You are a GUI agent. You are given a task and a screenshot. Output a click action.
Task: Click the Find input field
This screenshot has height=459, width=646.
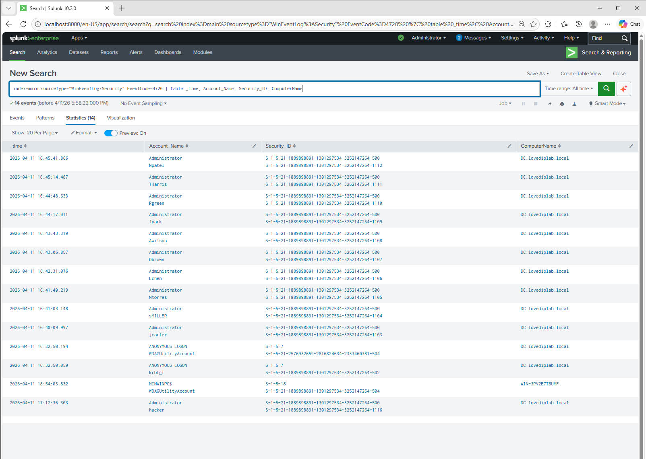[605, 38]
